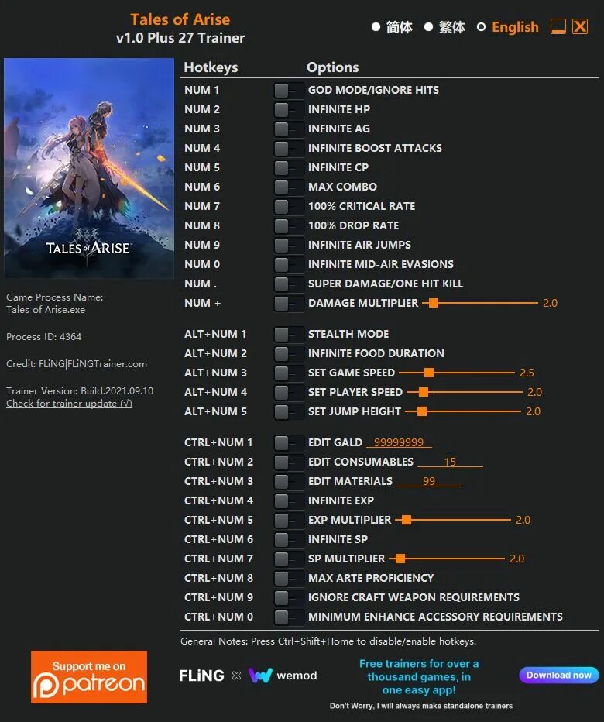Image resolution: width=604 pixels, height=722 pixels.
Task: Click the Download now button
Action: click(x=559, y=675)
